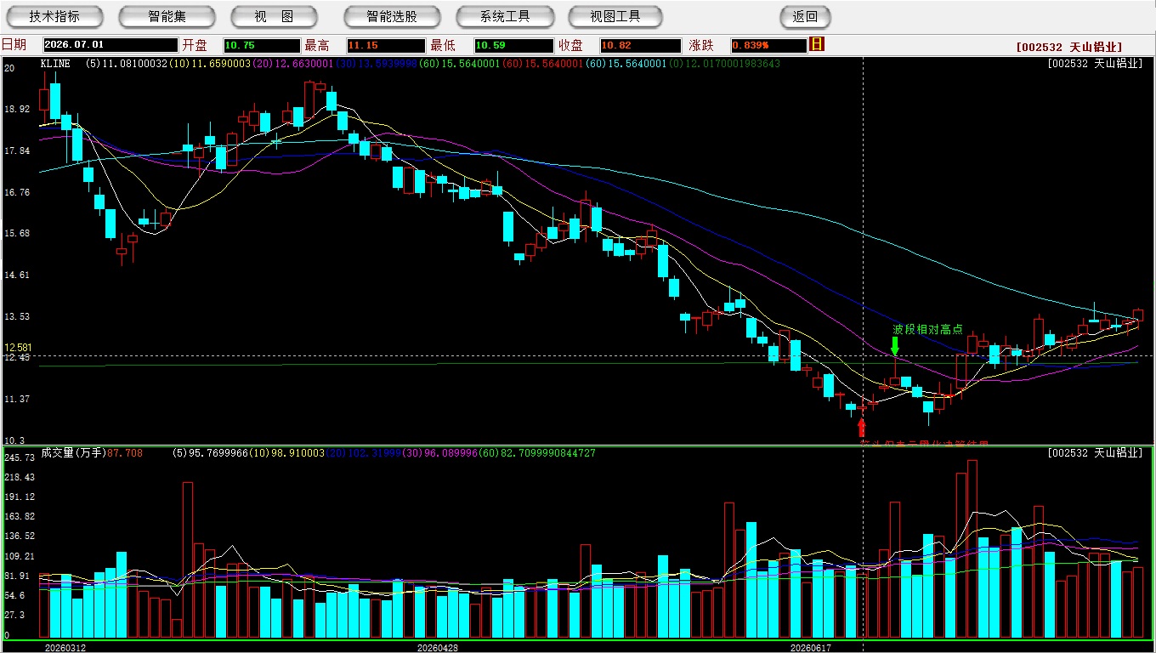
Task: Click the 涨跌 value field 0.839%
Action: pos(768,45)
